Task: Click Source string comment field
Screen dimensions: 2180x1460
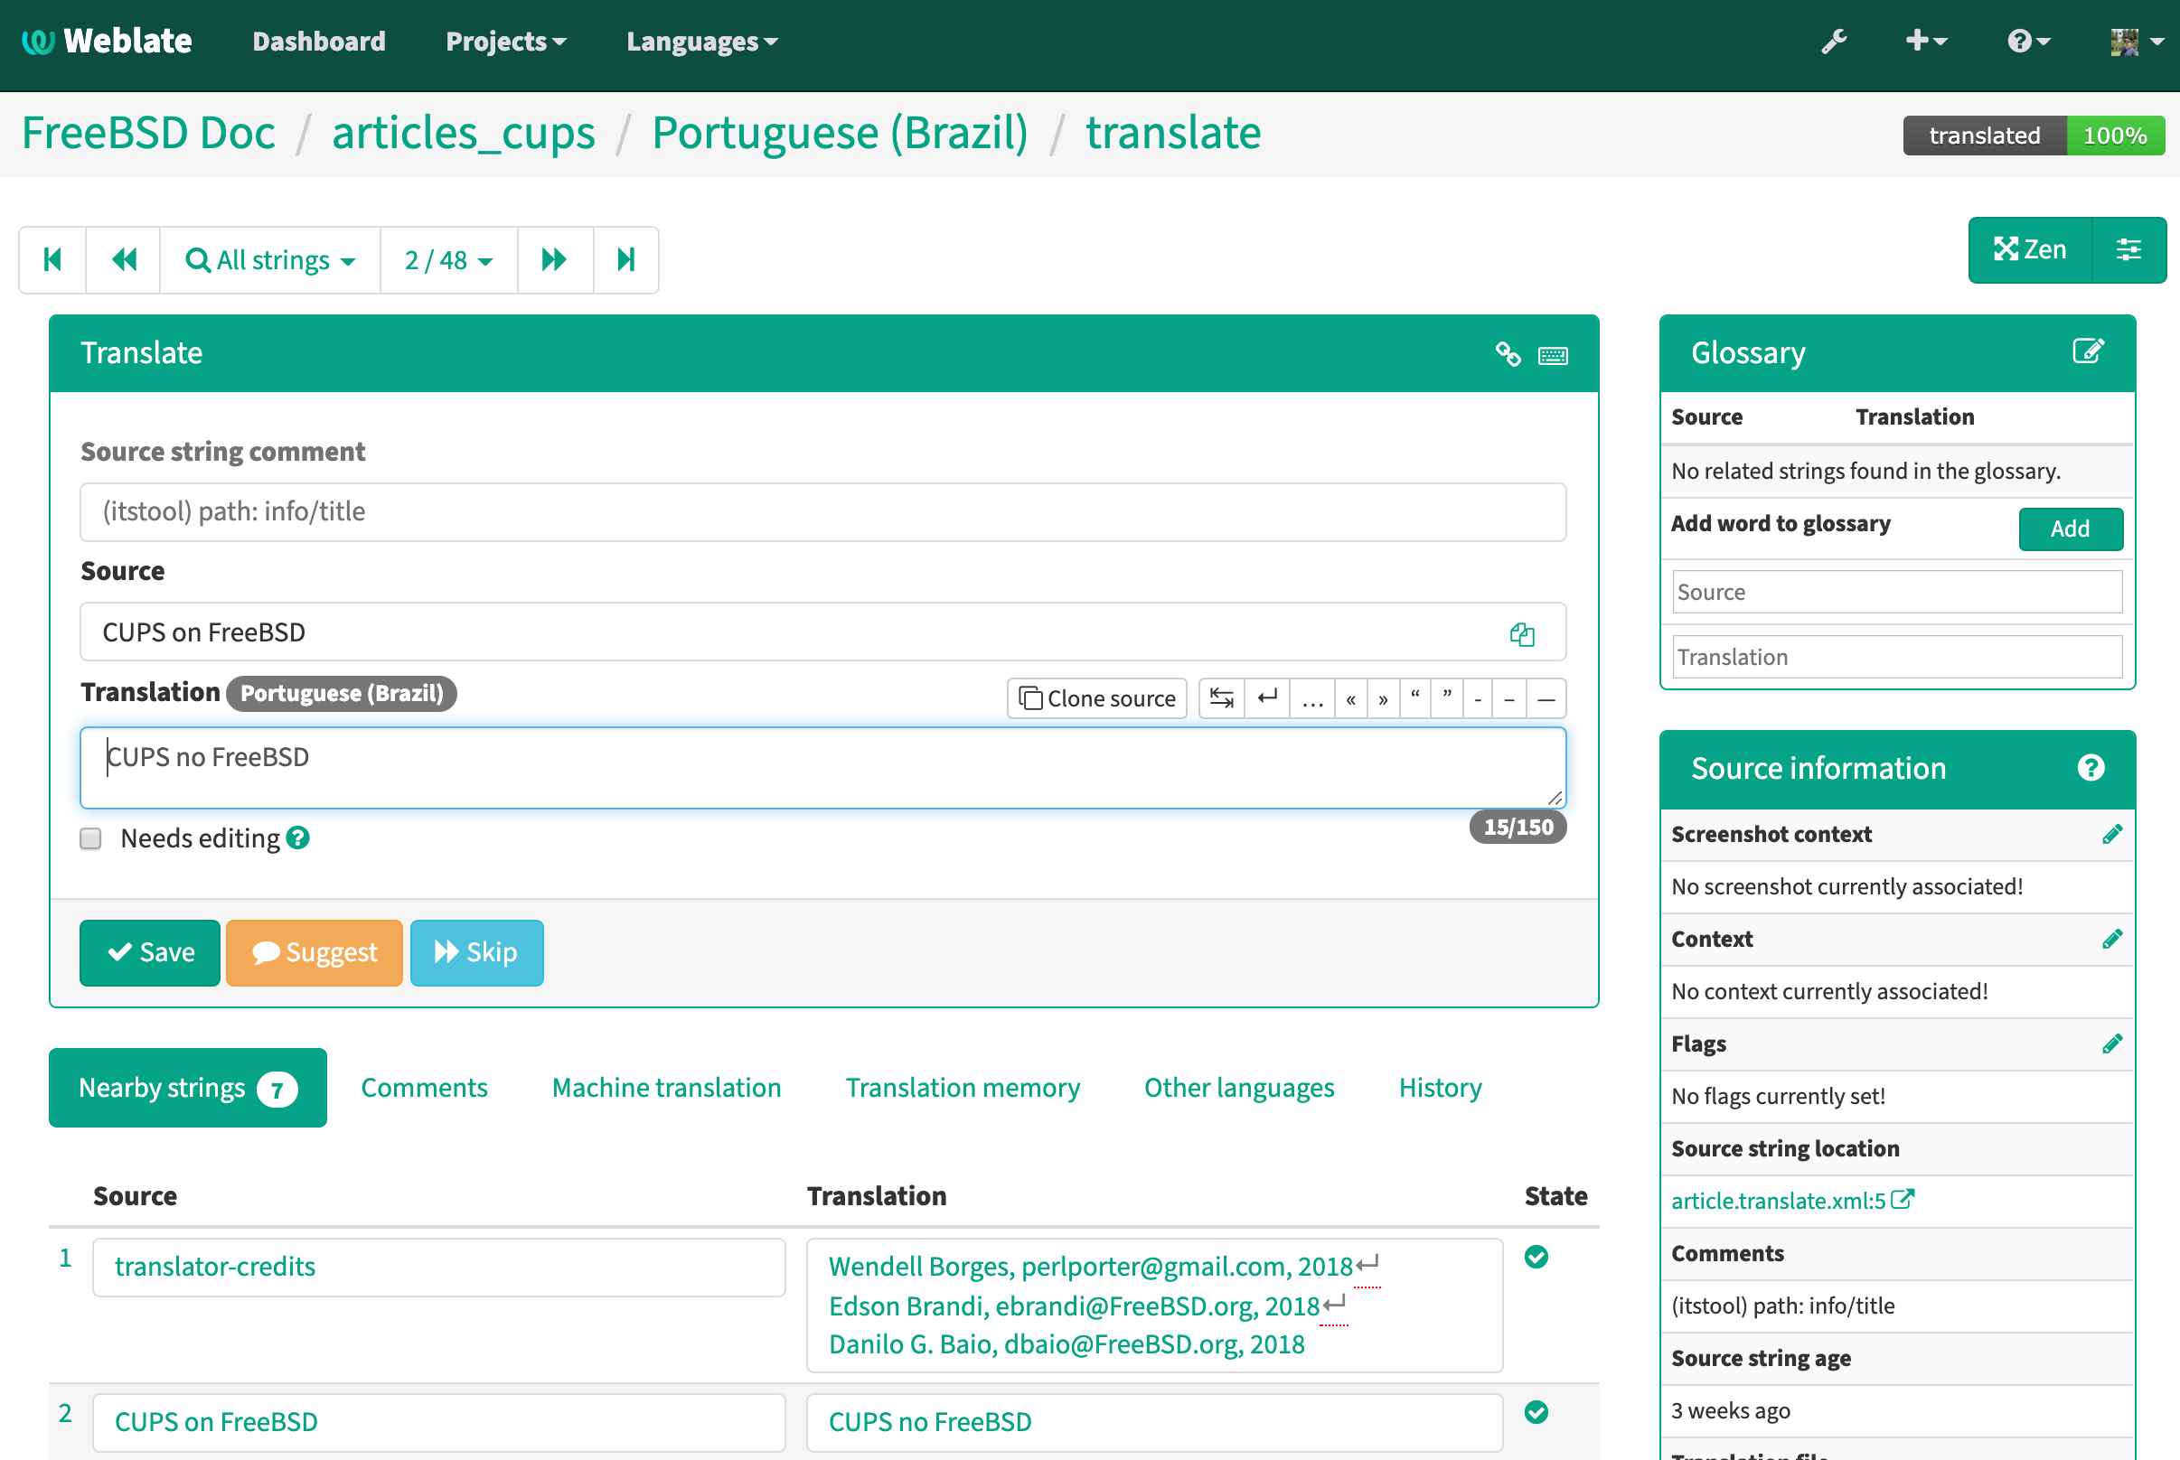Action: pyautogui.click(x=823, y=512)
